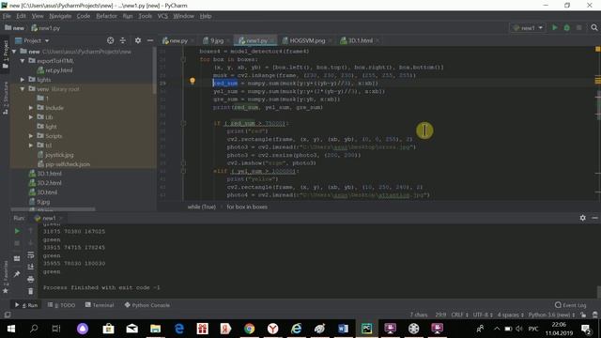601x338 pixels.
Task: Click the print icon in Run panel
Action: click(31, 280)
